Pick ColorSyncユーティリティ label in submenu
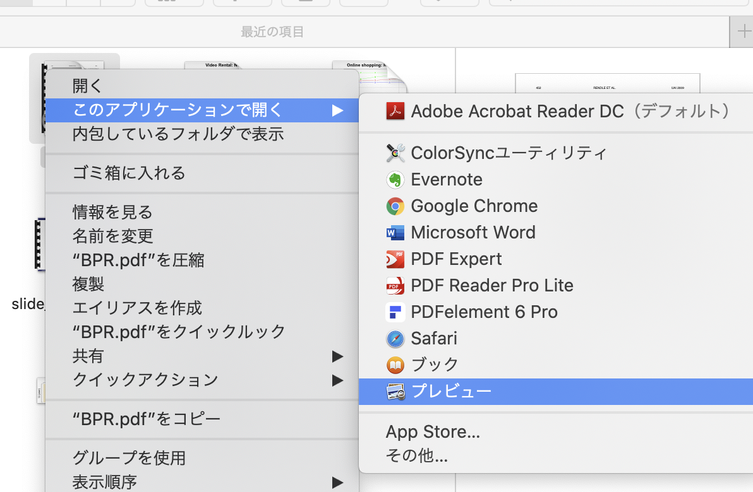The height and width of the screenshot is (492, 753). click(509, 153)
